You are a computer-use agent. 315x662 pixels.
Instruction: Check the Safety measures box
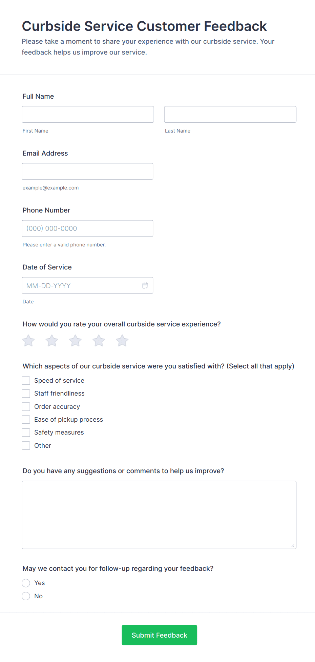click(26, 433)
